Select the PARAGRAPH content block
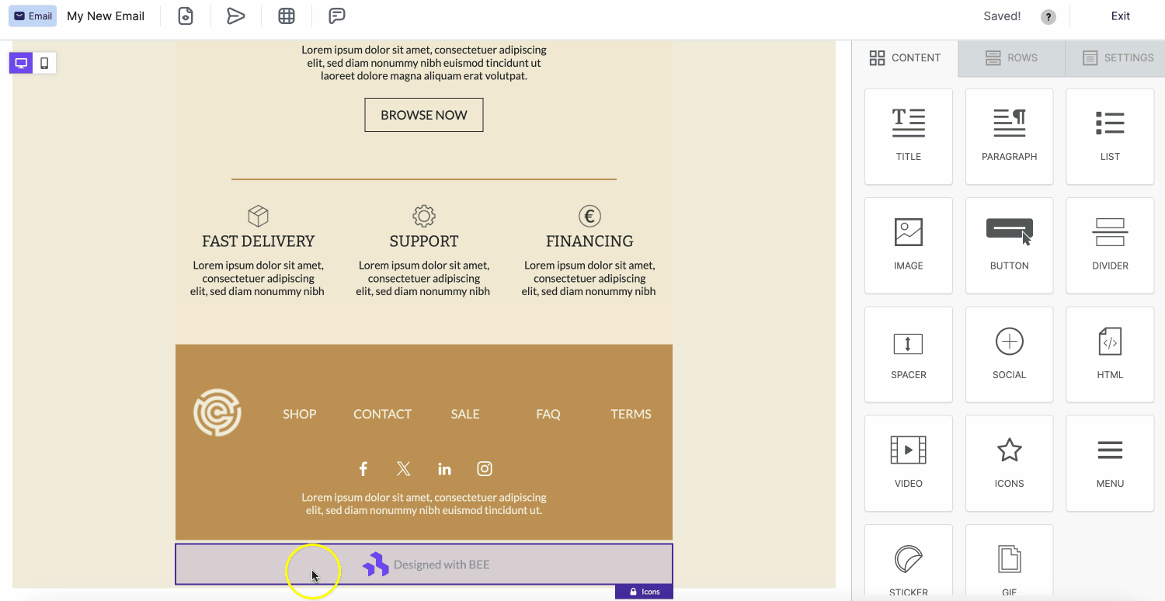Viewport: 1165px width, 601px height. pyautogui.click(x=1010, y=137)
